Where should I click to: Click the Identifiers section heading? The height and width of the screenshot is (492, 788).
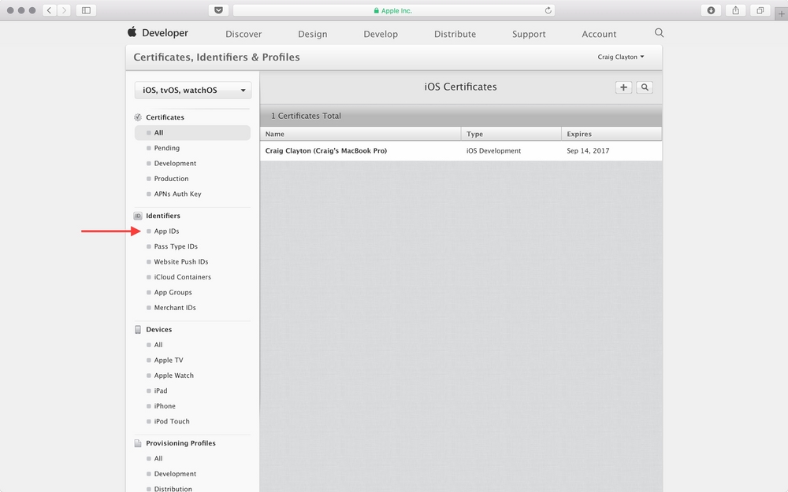[x=163, y=216]
